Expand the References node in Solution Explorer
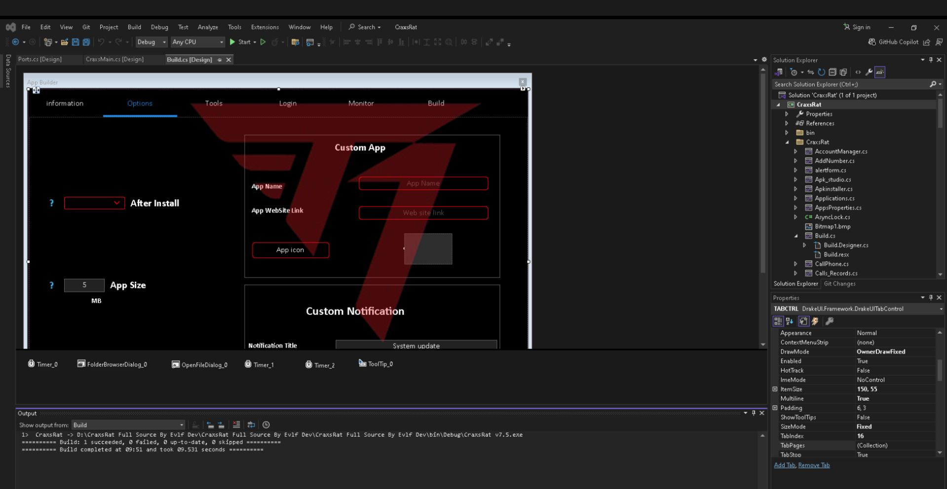The height and width of the screenshot is (489, 947). 787,123
